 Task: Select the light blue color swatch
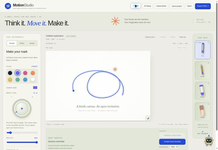click(25, 79)
